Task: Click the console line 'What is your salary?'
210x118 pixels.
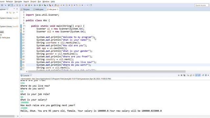Action: click(34, 100)
